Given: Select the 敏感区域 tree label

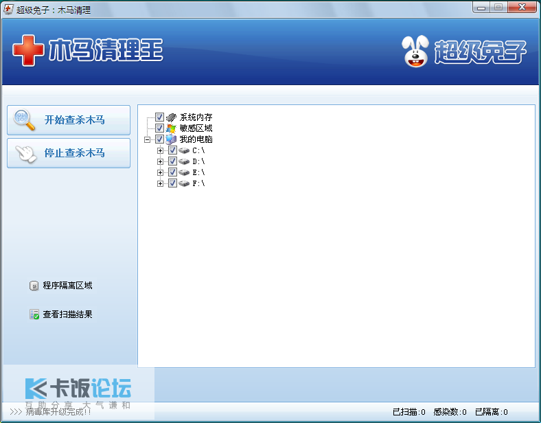Looking at the screenshot, I should pos(196,128).
